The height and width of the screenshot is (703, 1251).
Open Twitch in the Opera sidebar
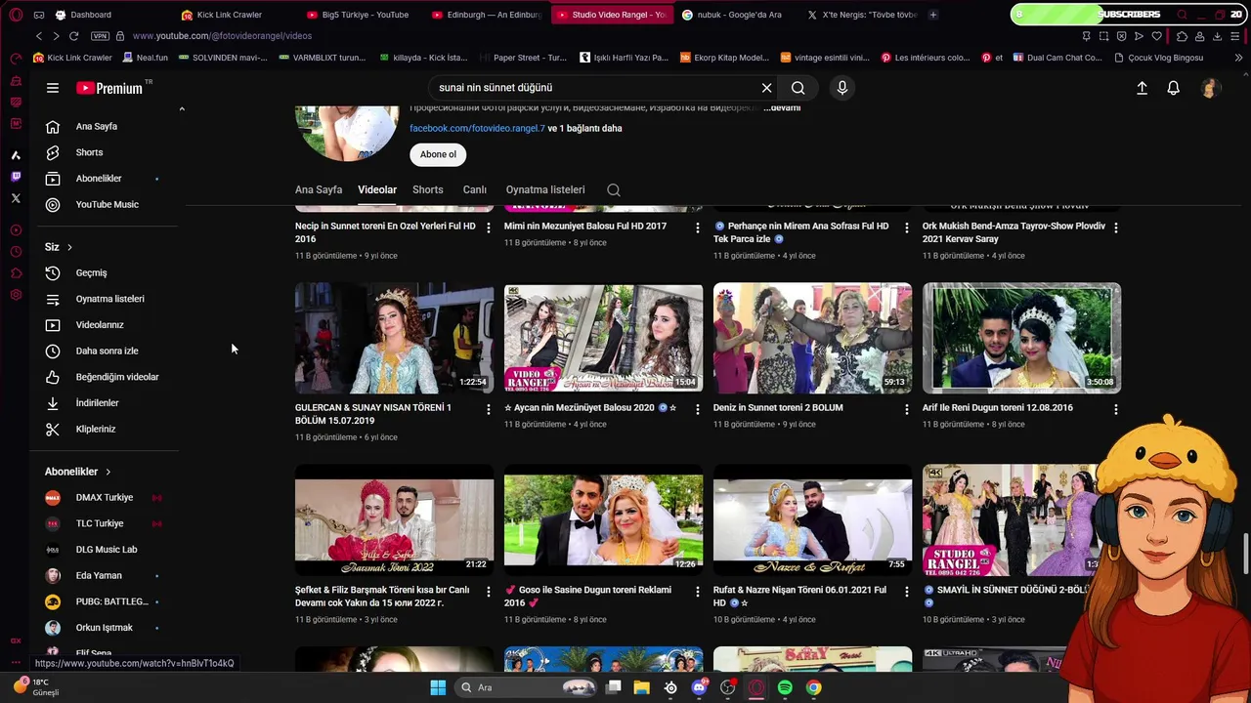(x=16, y=177)
